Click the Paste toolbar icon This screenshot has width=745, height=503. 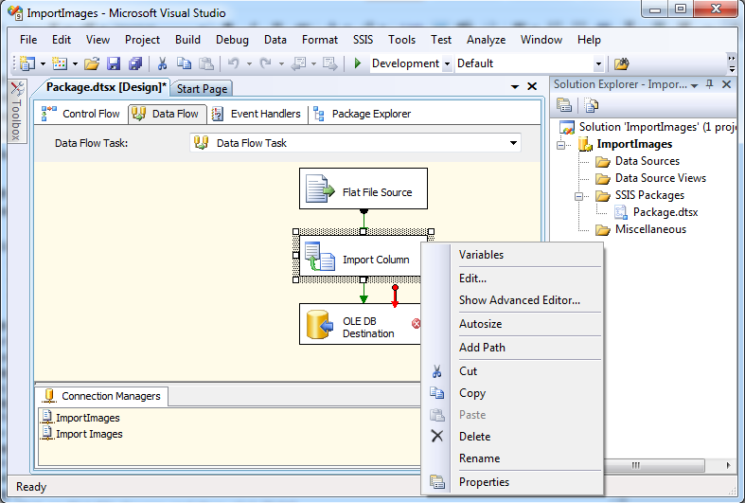(205, 63)
